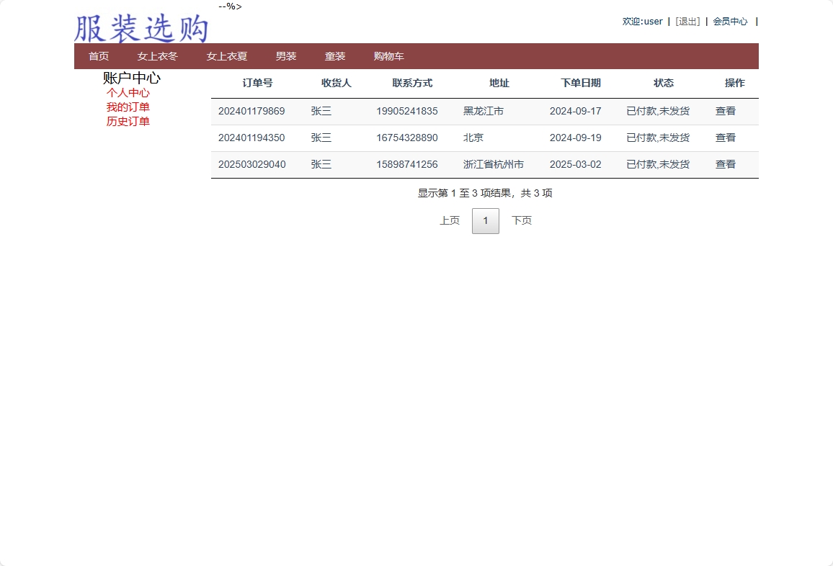The height and width of the screenshot is (566, 833).
Task: Log out via the [退出] link
Action: pos(687,21)
